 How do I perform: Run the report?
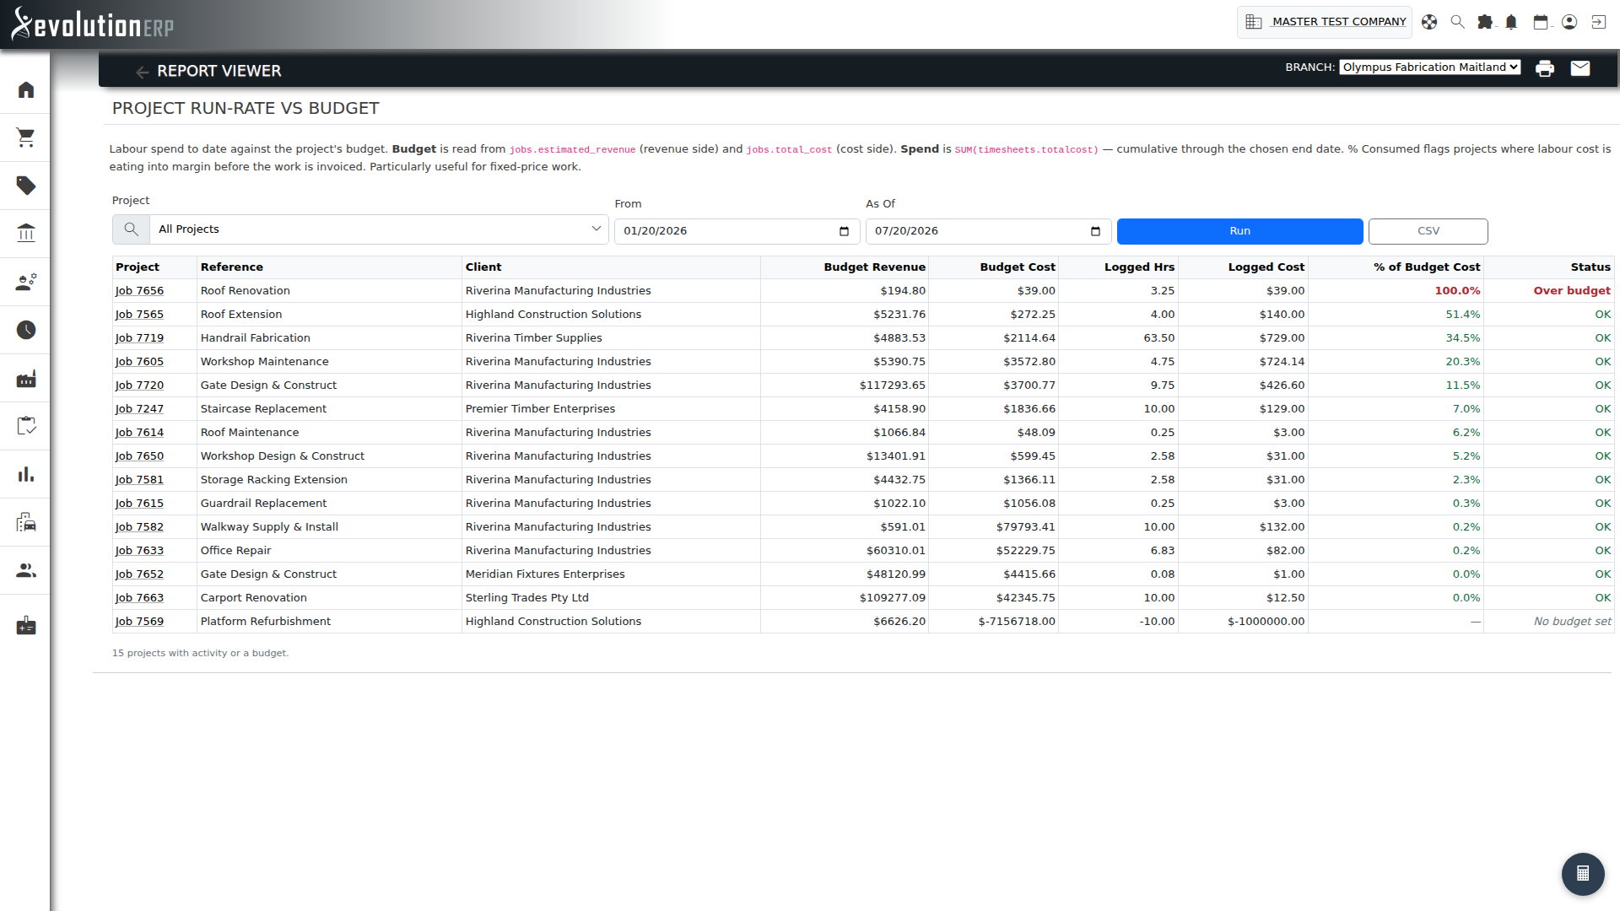(1239, 231)
